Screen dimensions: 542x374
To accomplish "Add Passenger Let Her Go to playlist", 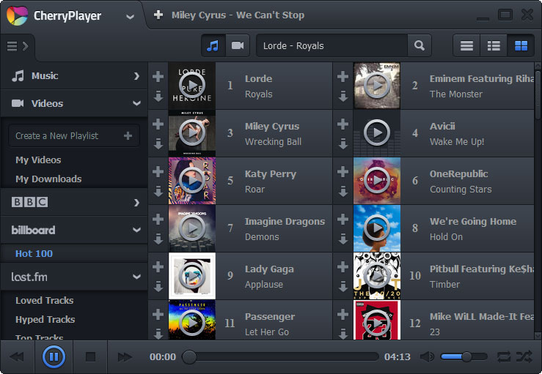I will pos(158,314).
